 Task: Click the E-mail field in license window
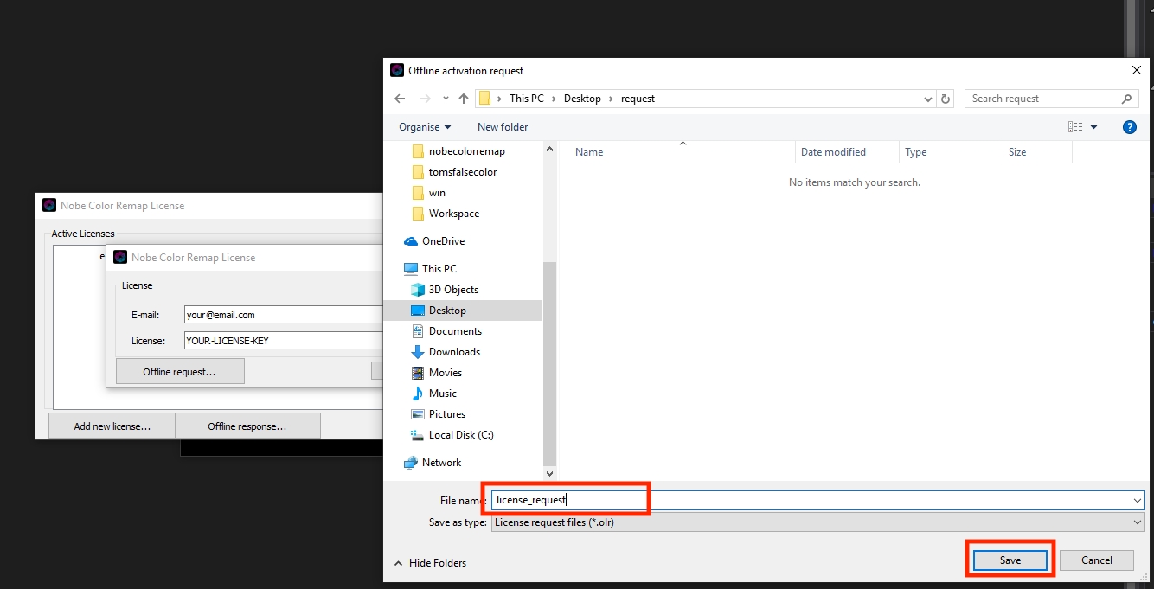point(284,315)
